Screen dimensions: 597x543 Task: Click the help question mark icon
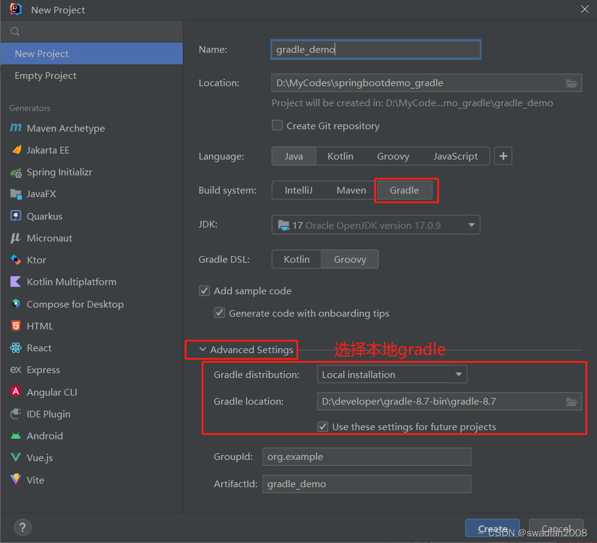pyautogui.click(x=22, y=527)
